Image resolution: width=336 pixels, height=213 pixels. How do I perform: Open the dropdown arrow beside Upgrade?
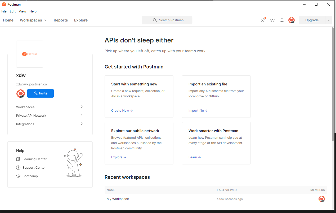coord(329,20)
